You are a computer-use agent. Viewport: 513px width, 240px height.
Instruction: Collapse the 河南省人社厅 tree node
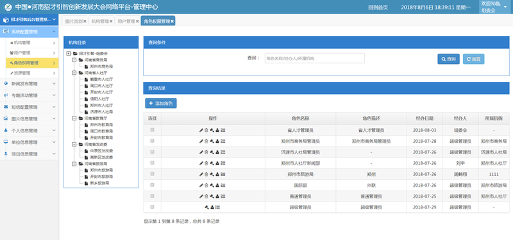[74, 73]
